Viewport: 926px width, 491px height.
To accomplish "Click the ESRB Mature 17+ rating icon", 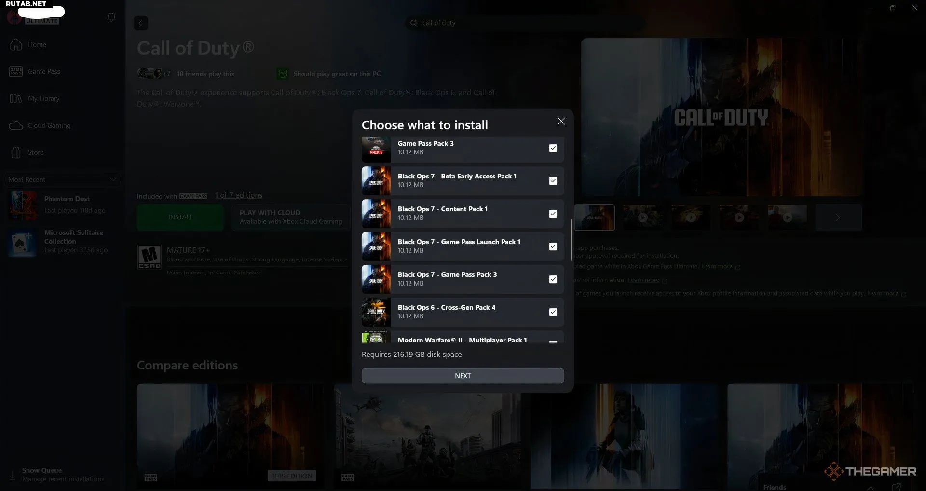I will [x=149, y=257].
